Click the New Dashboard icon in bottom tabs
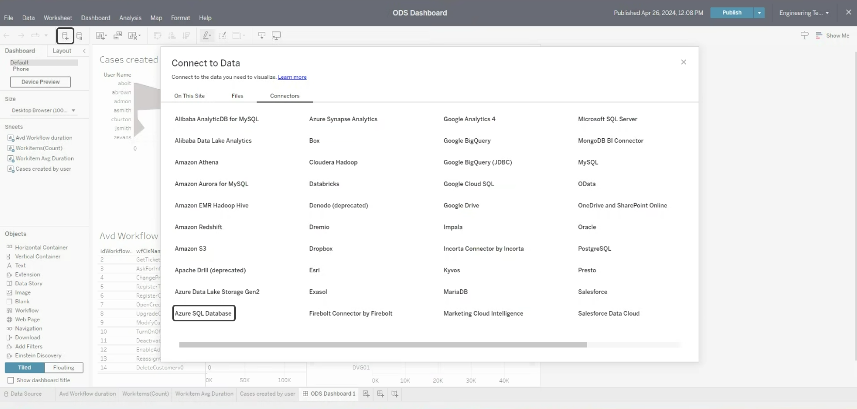The height and width of the screenshot is (409, 857). coord(381,394)
